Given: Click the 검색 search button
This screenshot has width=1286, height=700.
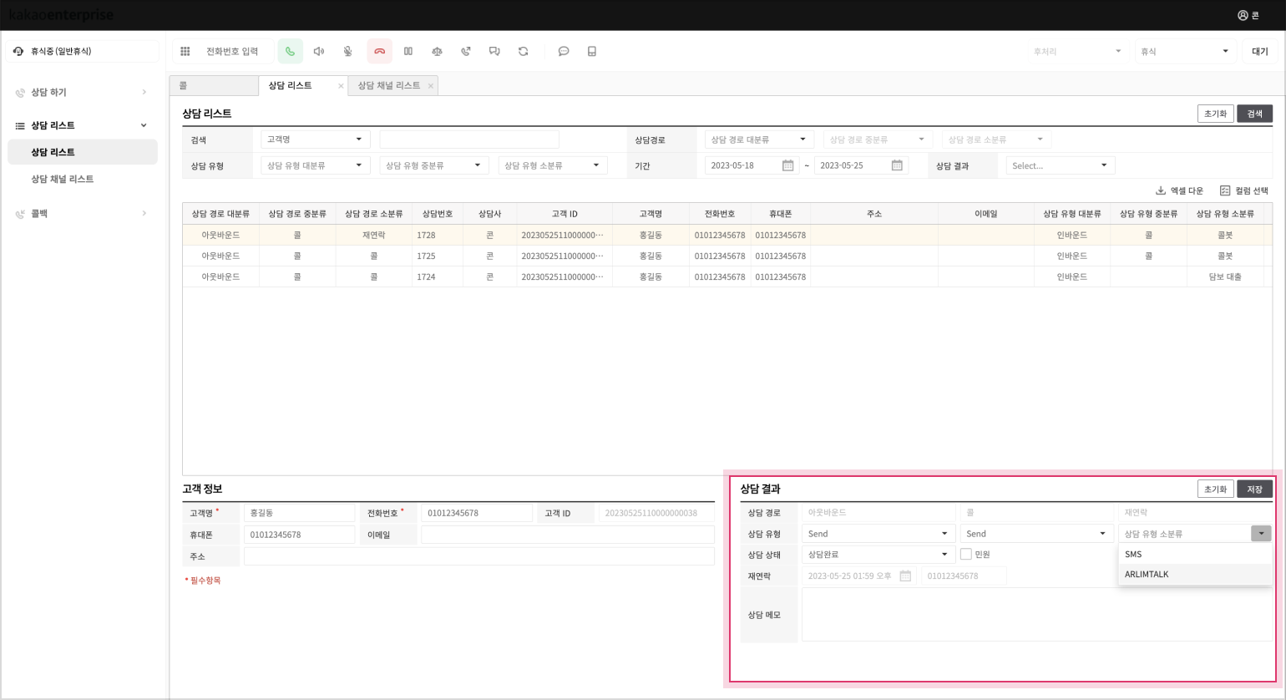Looking at the screenshot, I should tap(1254, 114).
